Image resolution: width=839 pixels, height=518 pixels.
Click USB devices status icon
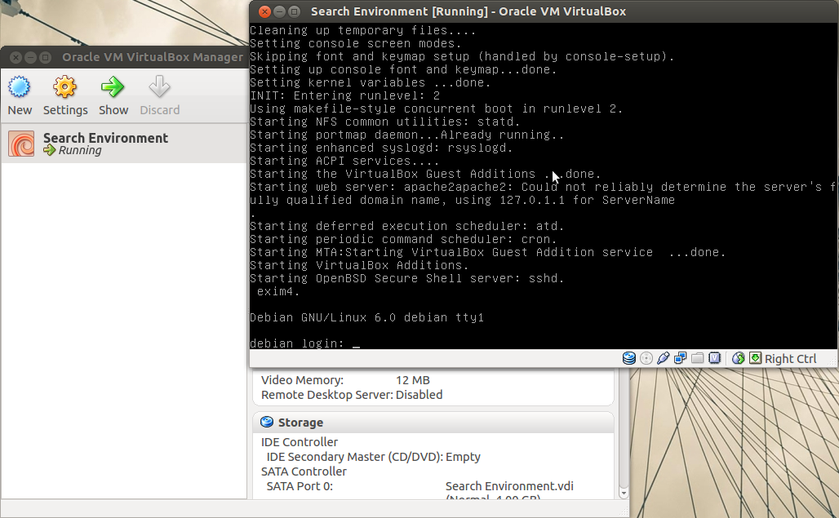click(663, 358)
